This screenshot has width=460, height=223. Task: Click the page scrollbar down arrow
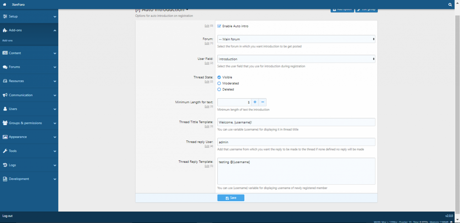pos(457,219)
